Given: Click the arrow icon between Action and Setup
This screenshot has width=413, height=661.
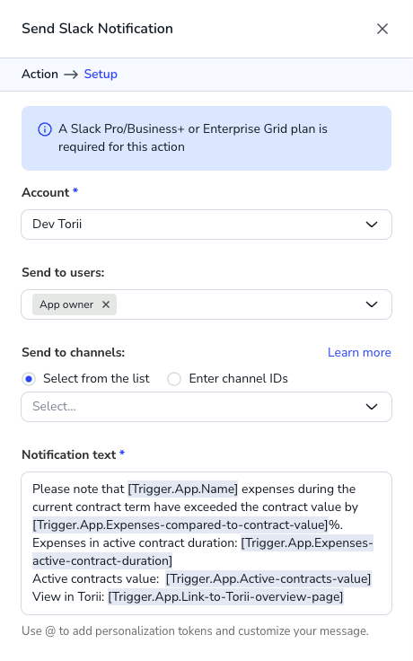Looking at the screenshot, I should 71,75.
